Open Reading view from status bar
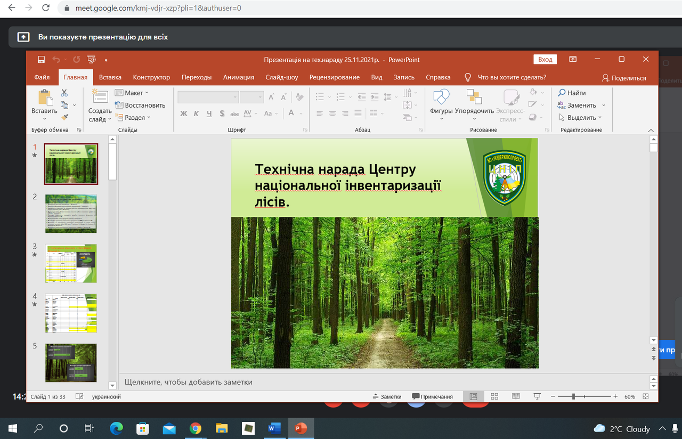 click(516, 396)
